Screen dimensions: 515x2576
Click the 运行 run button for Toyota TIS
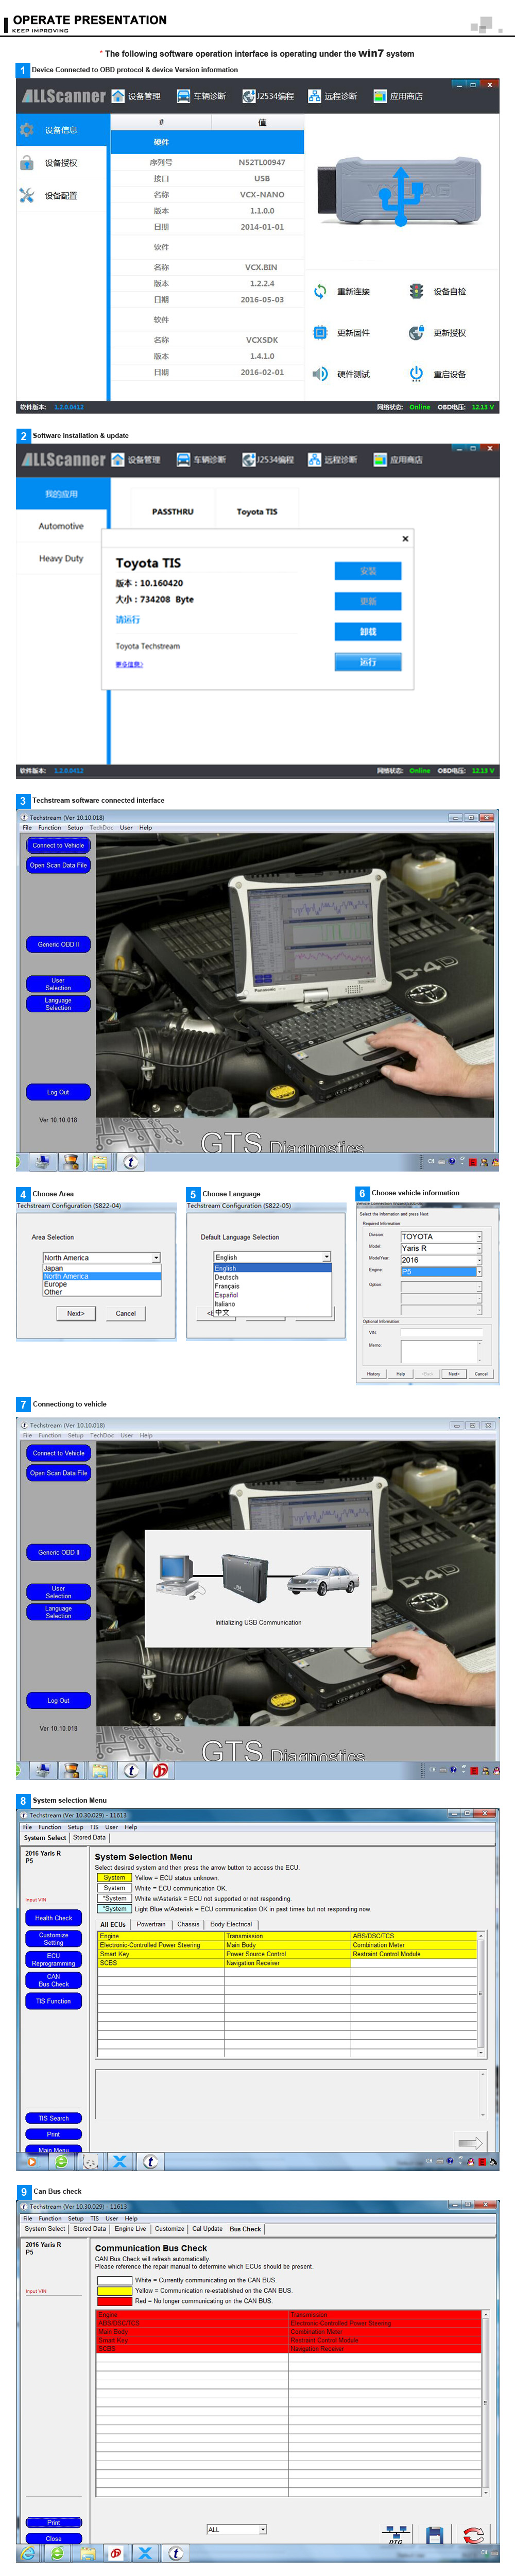(368, 662)
